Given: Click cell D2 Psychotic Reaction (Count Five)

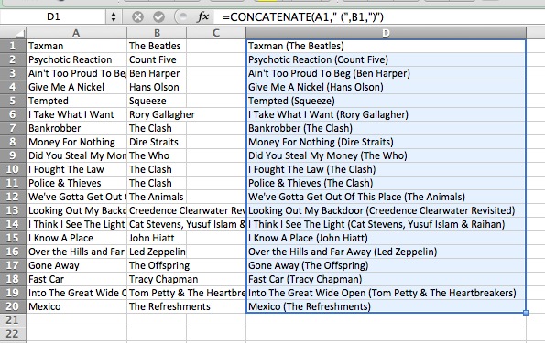Looking at the screenshot, I should (386, 59).
